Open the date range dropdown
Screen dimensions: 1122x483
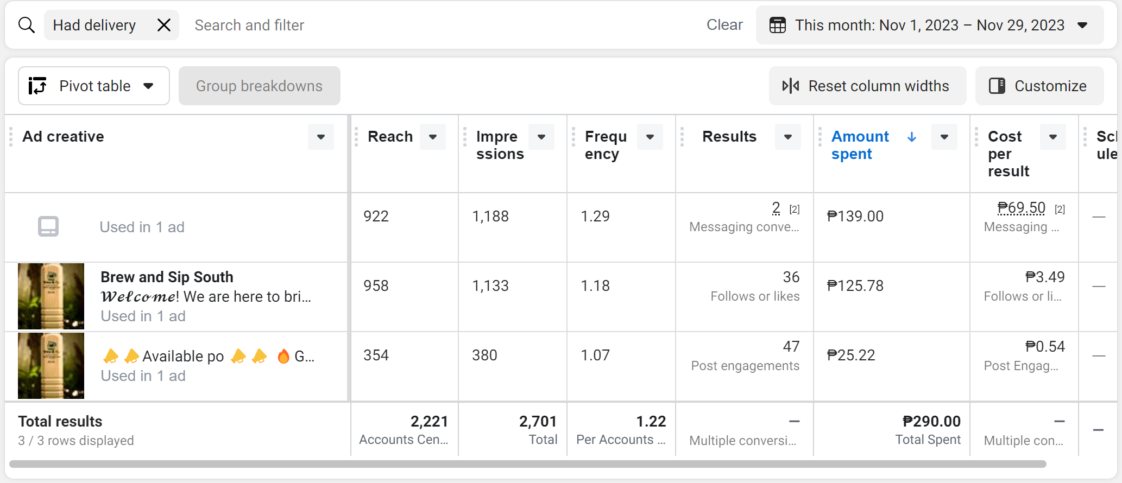1082,25
